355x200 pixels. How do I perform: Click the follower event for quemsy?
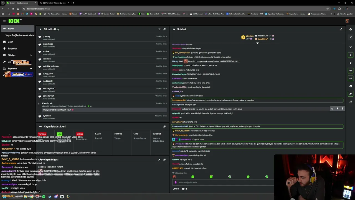pos(103,38)
